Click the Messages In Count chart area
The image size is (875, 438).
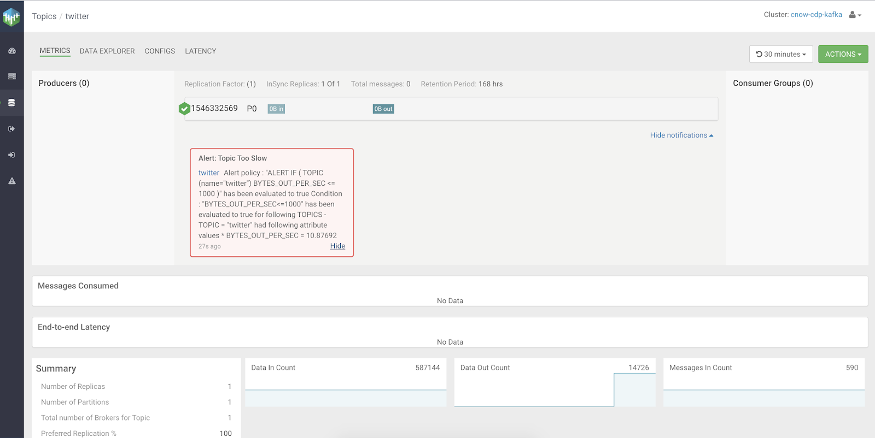point(764,398)
